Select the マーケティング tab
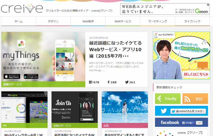Screen dimensions: 213x136 coord(157,21)
